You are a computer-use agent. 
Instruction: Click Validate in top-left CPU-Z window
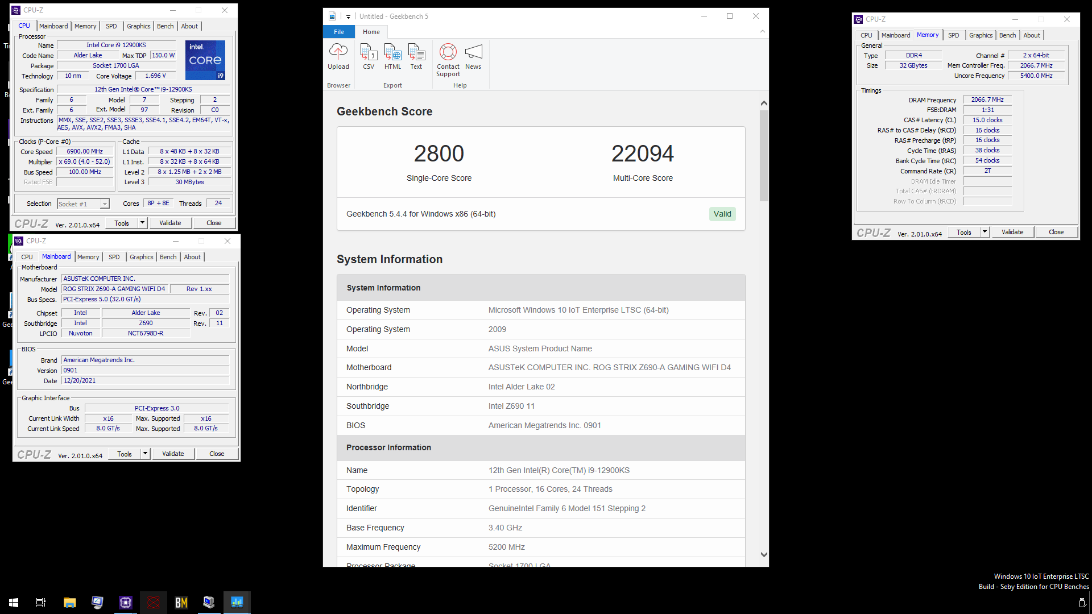tap(170, 223)
